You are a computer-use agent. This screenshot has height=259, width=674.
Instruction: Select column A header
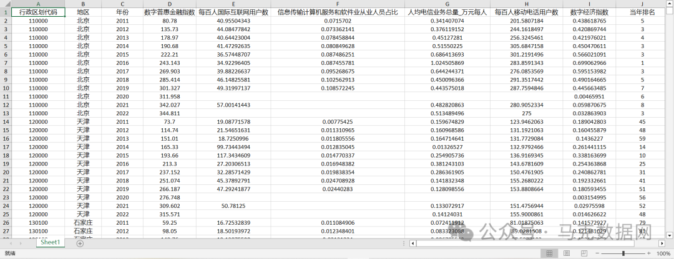click(38, 4)
